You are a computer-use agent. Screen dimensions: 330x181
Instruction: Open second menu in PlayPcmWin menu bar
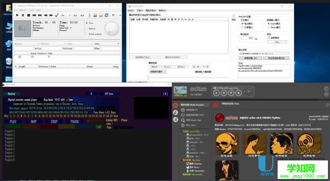[x=140, y=11]
